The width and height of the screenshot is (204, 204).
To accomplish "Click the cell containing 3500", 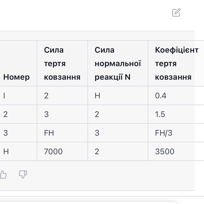I will pyautogui.click(x=176, y=151).
